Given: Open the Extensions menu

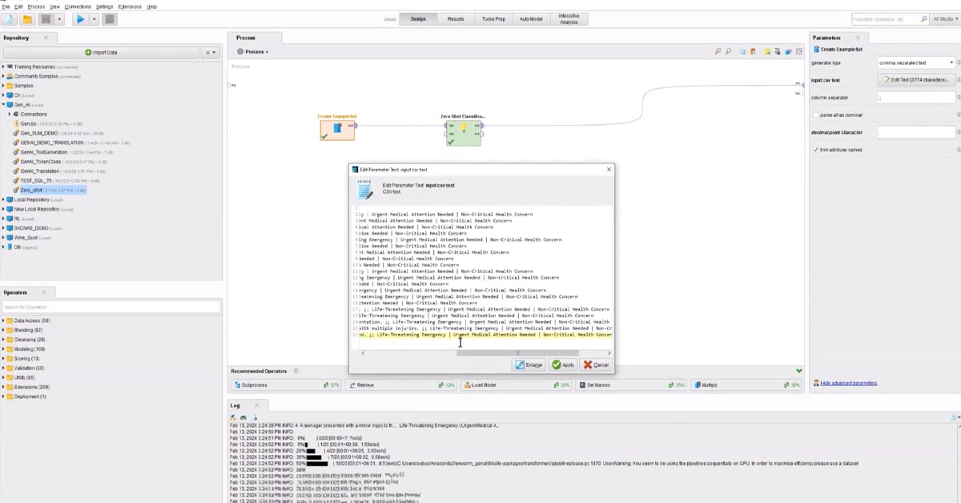Looking at the screenshot, I should pyautogui.click(x=129, y=6).
